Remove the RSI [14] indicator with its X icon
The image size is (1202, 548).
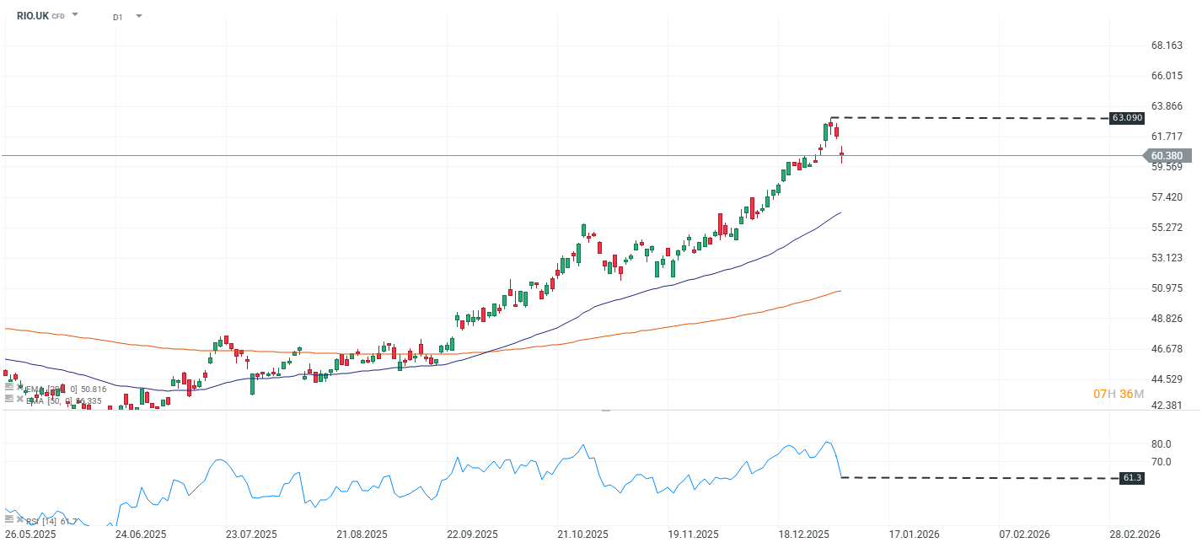coord(19,519)
